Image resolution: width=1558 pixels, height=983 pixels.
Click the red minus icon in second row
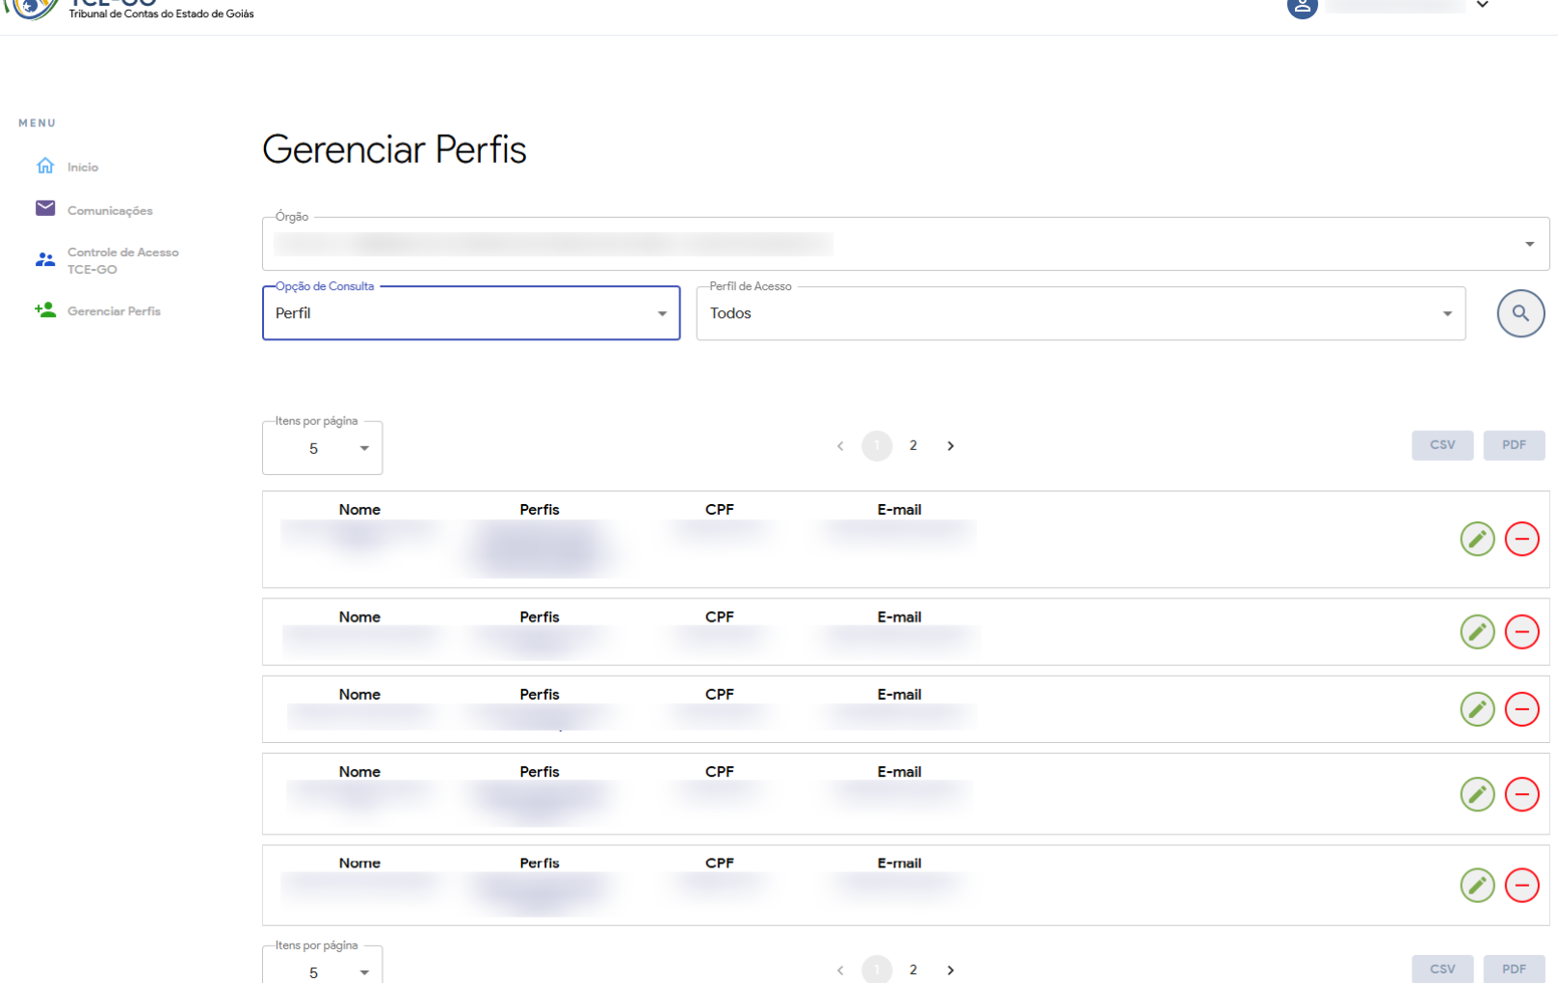coord(1521,632)
